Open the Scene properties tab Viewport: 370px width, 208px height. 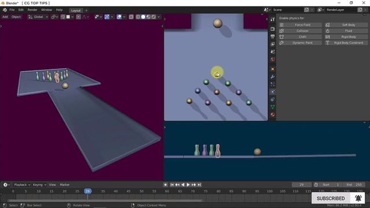(272, 51)
